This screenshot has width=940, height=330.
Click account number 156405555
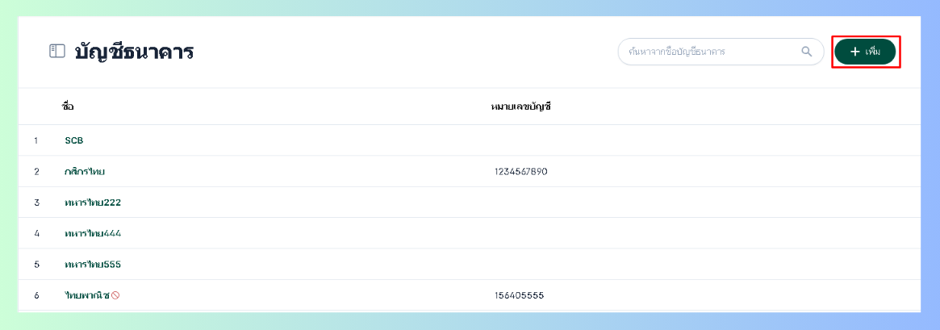tap(519, 295)
